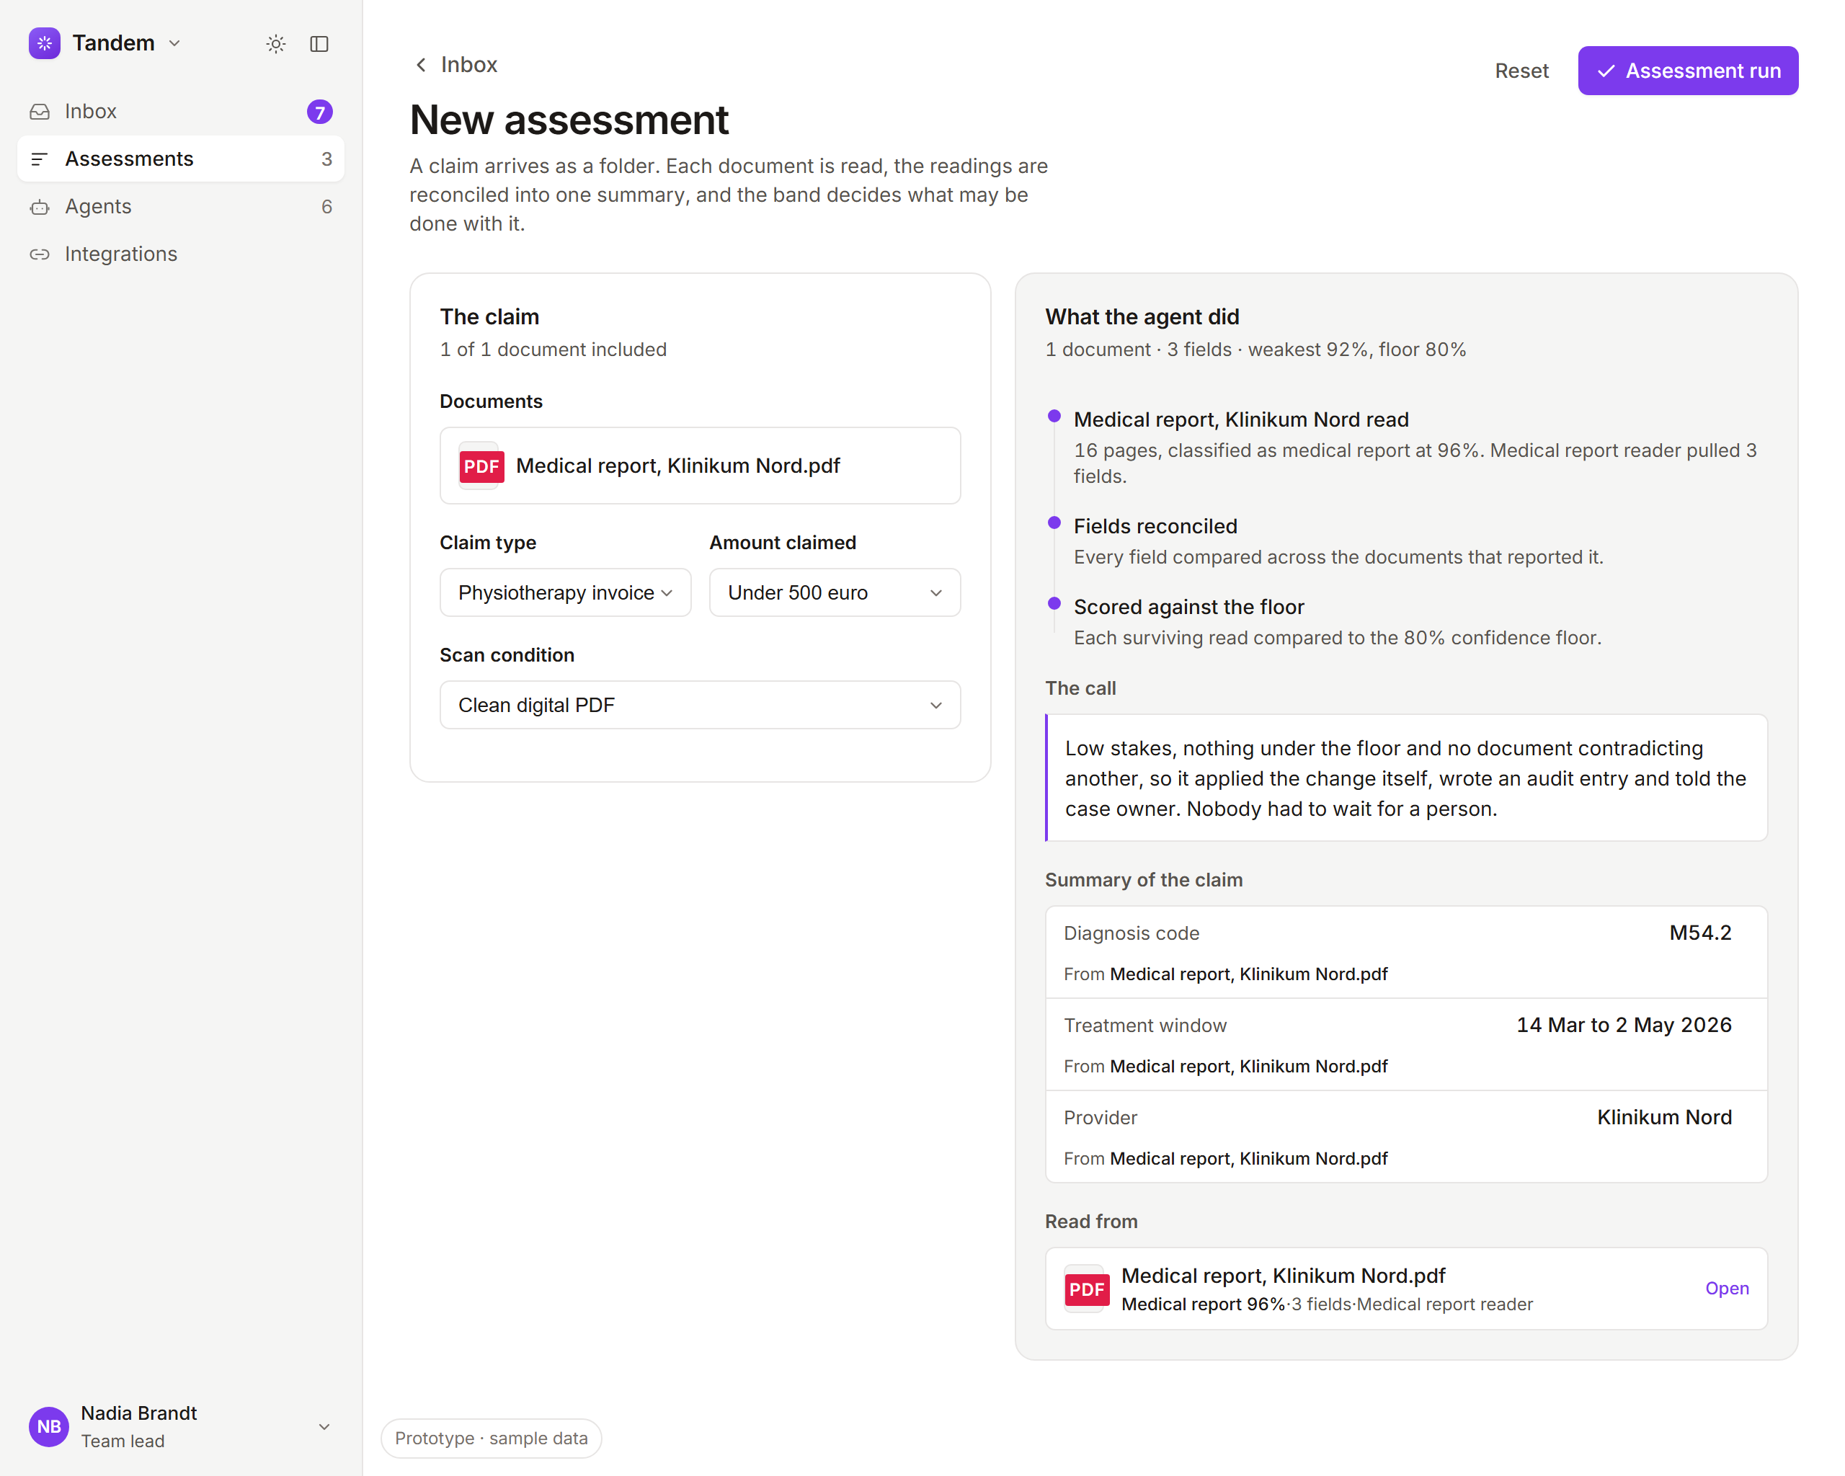Image resolution: width=1845 pixels, height=1476 pixels.
Task: Click the purple Inbox badge showing 7
Action: pos(319,112)
